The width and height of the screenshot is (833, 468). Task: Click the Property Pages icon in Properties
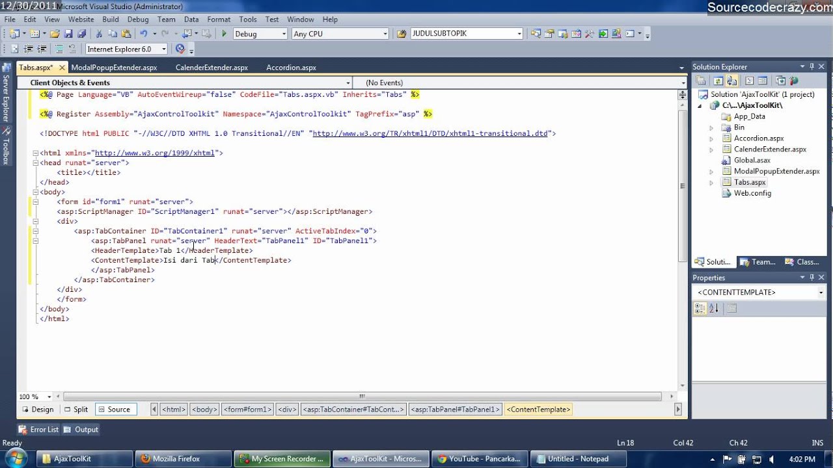[x=731, y=309]
